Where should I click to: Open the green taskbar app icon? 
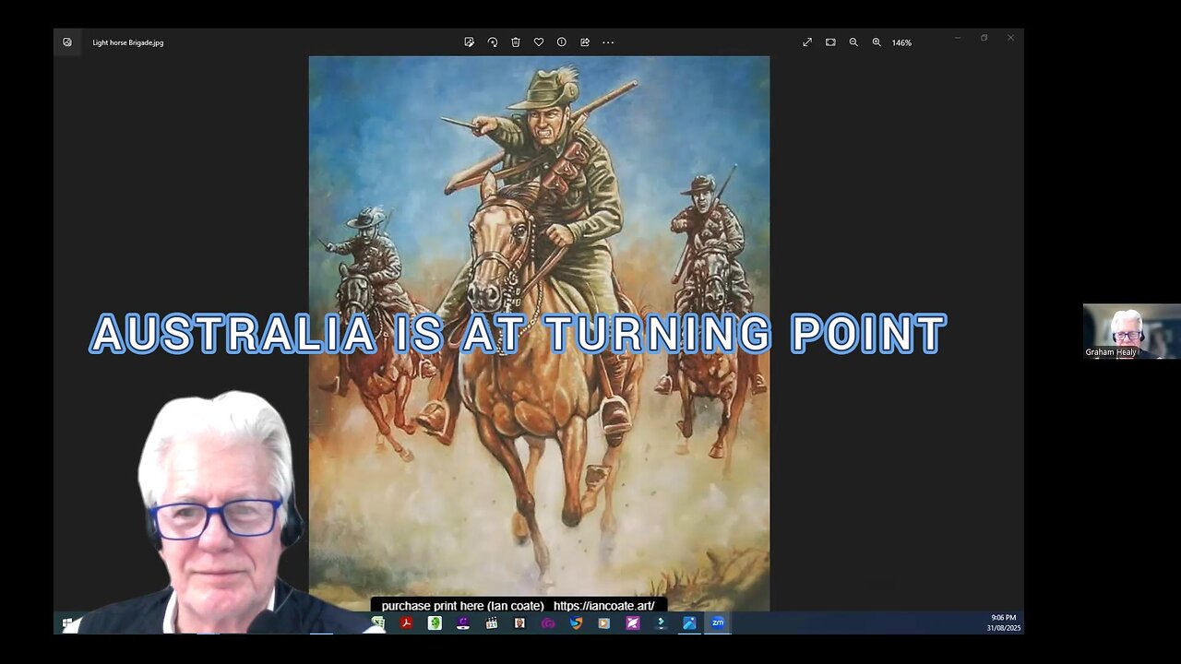tap(435, 623)
